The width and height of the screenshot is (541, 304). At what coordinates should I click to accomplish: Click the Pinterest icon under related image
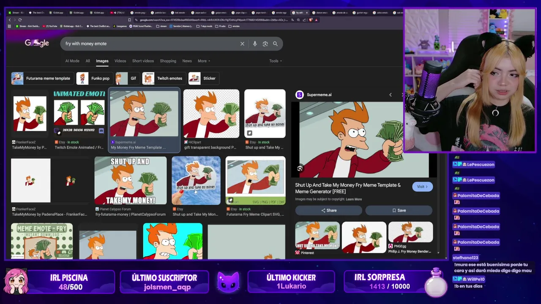pyautogui.click(x=298, y=252)
